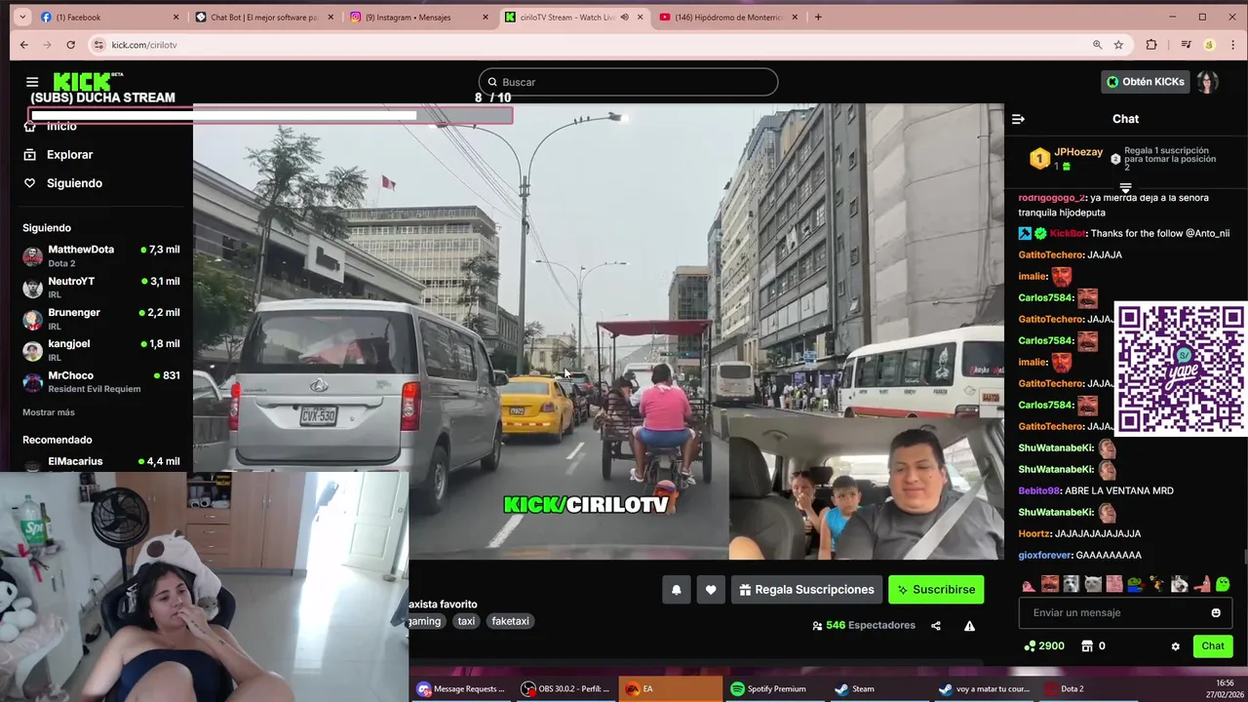Image resolution: width=1248 pixels, height=702 pixels.
Task: Insert the green blob emote
Action: [x=1223, y=584]
